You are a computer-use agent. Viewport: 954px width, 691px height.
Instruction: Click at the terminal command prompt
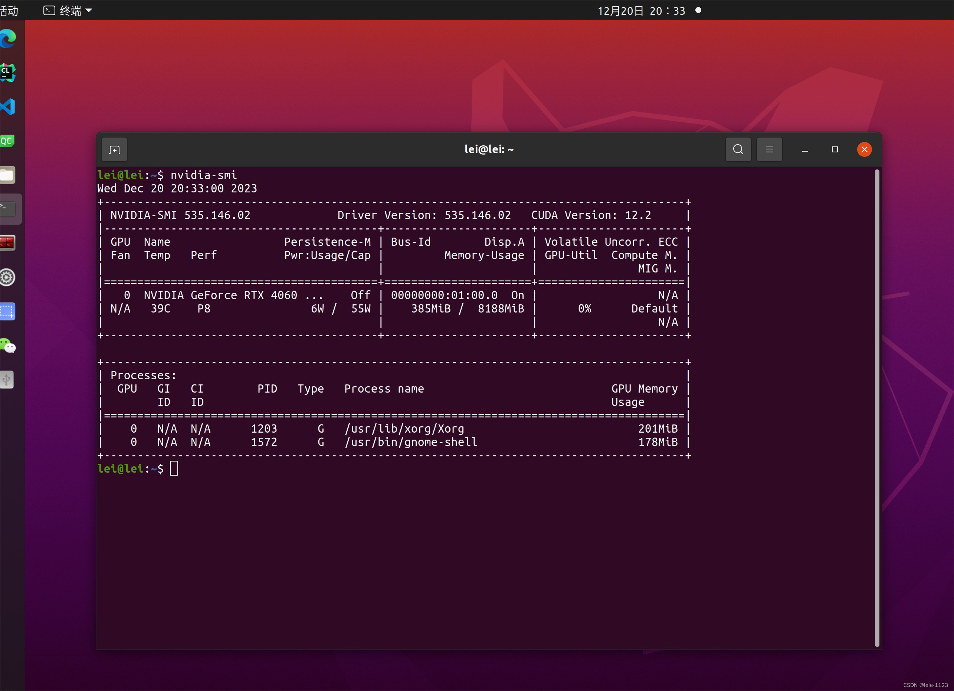coord(174,469)
